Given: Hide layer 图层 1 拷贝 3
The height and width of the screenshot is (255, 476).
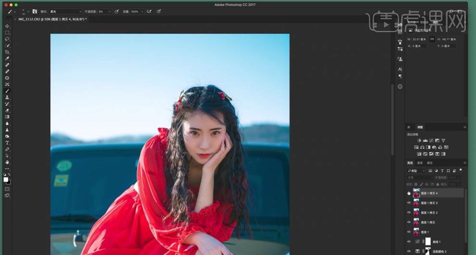Looking at the screenshot, I should pyautogui.click(x=409, y=203).
